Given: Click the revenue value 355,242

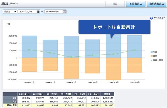Looking at the screenshot, I should pyautogui.click(x=81, y=98).
